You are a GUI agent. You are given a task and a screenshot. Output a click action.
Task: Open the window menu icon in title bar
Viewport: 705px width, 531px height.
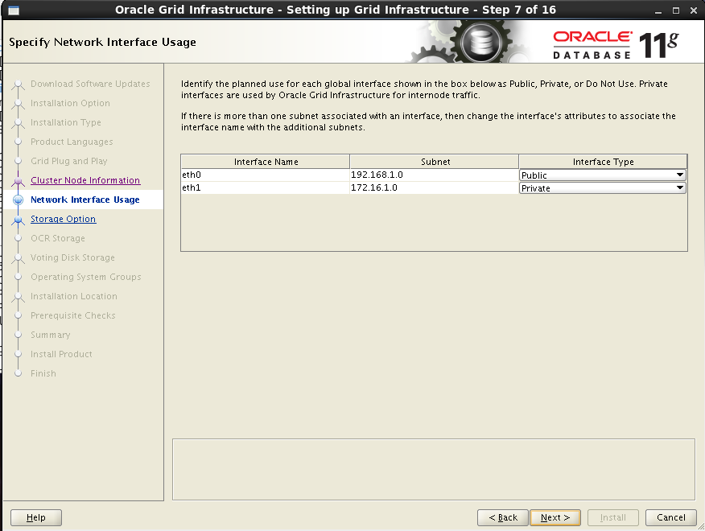click(x=14, y=10)
